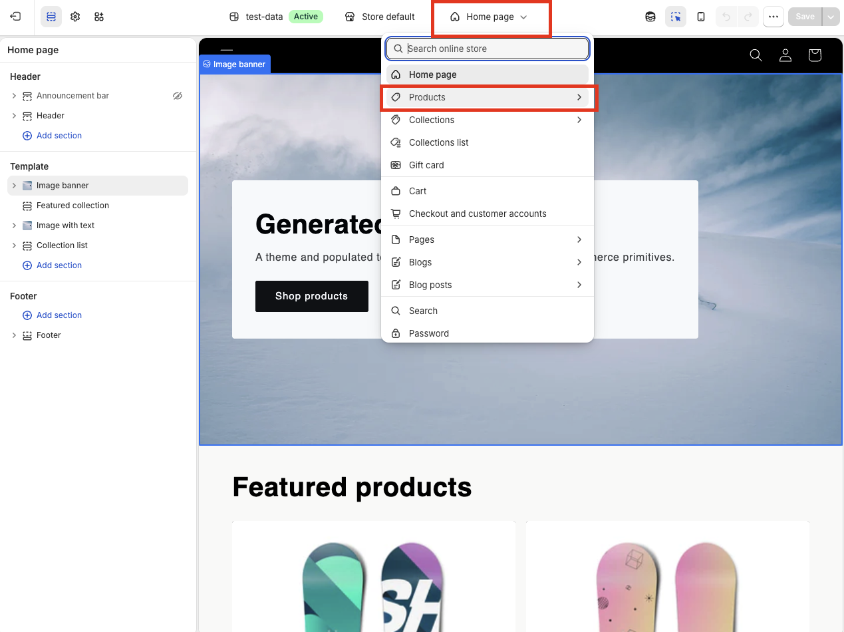This screenshot has width=844, height=632.
Task: Select the Collection list section row
Action: (x=98, y=245)
